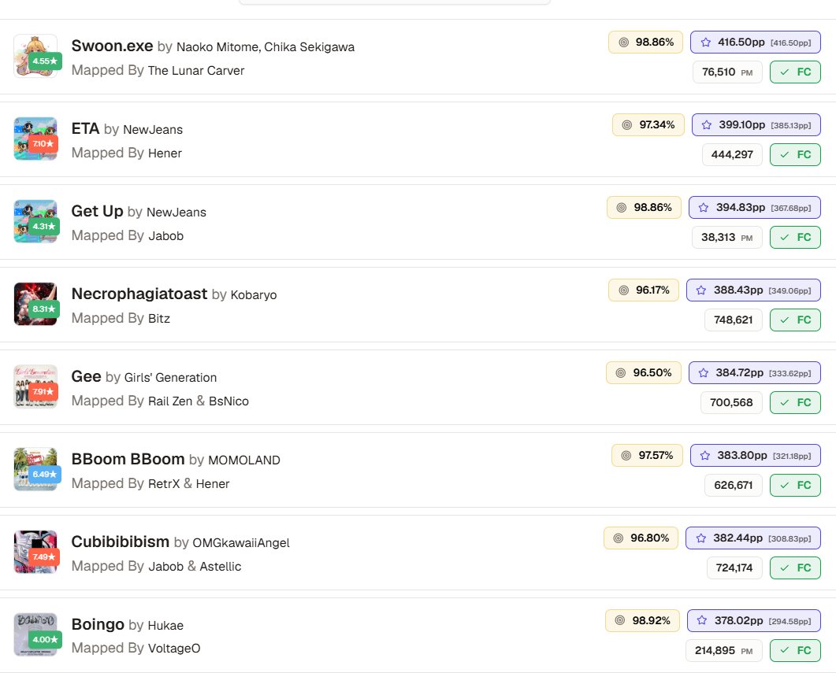
Task: Open the ETA song title
Action: (x=85, y=129)
